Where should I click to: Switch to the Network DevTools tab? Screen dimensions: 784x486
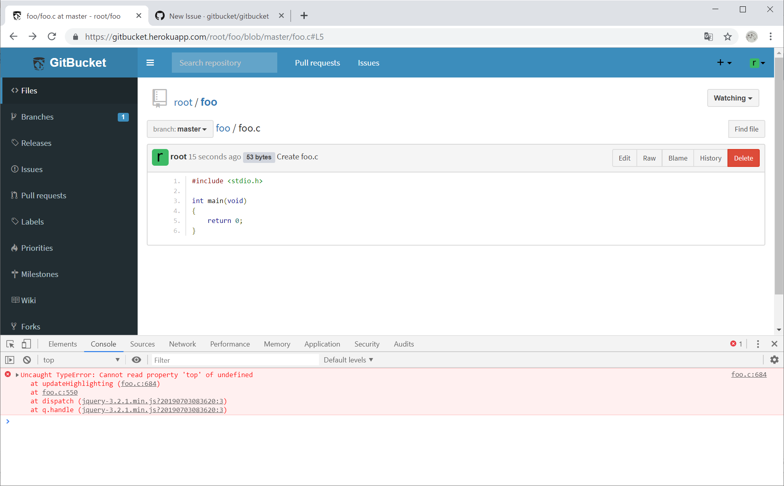pyautogui.click(x=182, y=344)
